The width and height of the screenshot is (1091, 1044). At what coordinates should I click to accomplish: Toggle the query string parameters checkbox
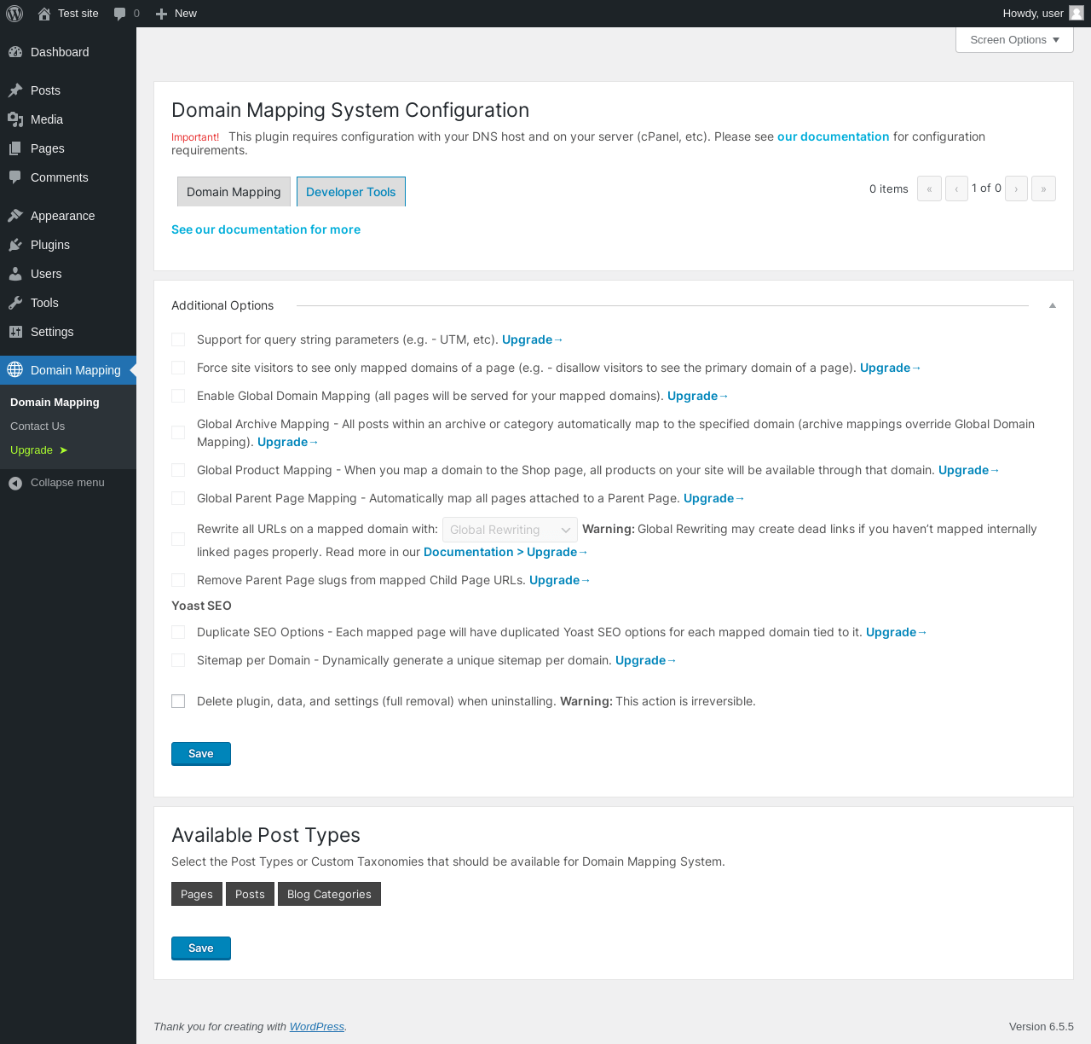pyautogui.click(x=178, y=339)
